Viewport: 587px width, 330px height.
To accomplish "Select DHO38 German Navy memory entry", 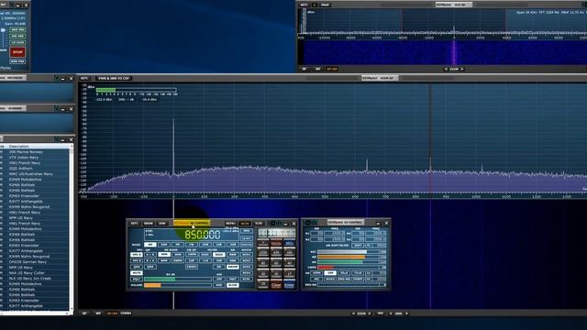I will pos(28,262).
